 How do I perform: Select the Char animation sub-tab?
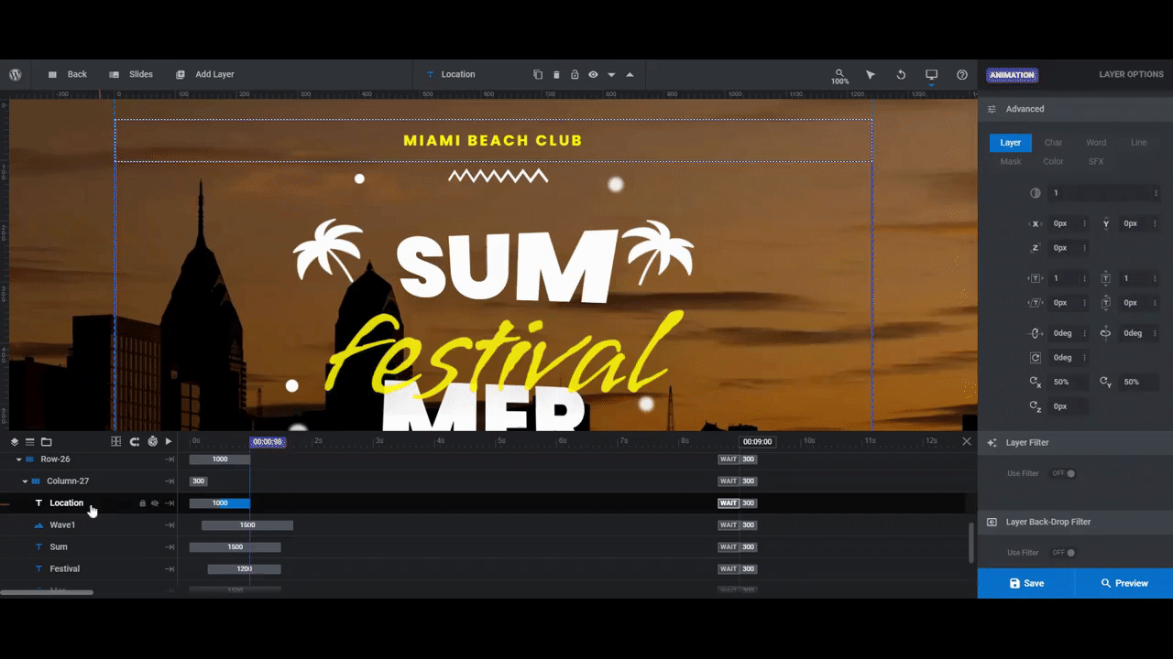pos(1054,143)
